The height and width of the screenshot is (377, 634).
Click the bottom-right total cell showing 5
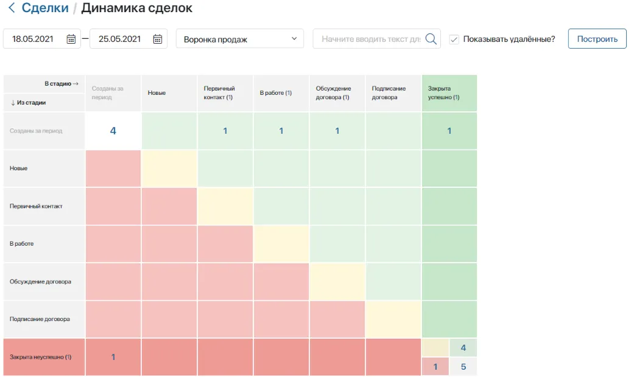(x=463, y=366)
